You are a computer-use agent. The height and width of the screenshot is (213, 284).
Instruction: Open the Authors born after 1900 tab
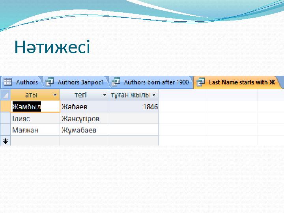click(x=151, y=82)
